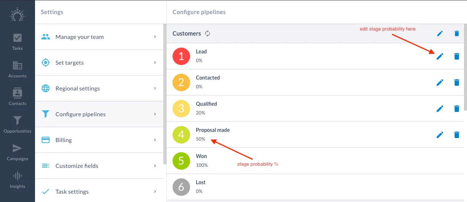Viewport: 467px width, 202px height.
Task: Expand the Set targets chevron
Action: (155, 62)
